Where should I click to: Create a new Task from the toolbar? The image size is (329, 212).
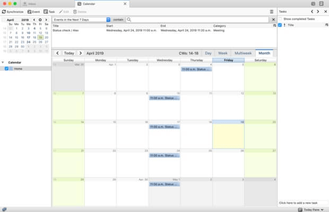49,12
